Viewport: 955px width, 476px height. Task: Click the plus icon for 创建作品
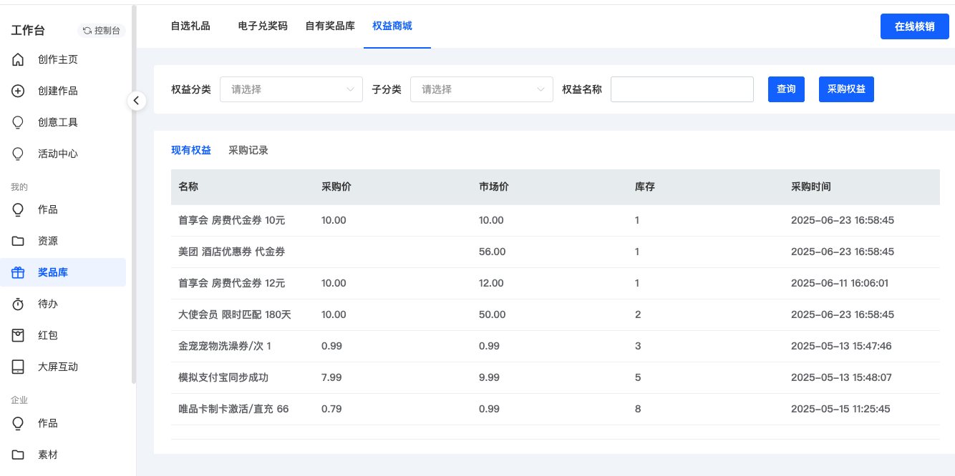click(19, 91)
